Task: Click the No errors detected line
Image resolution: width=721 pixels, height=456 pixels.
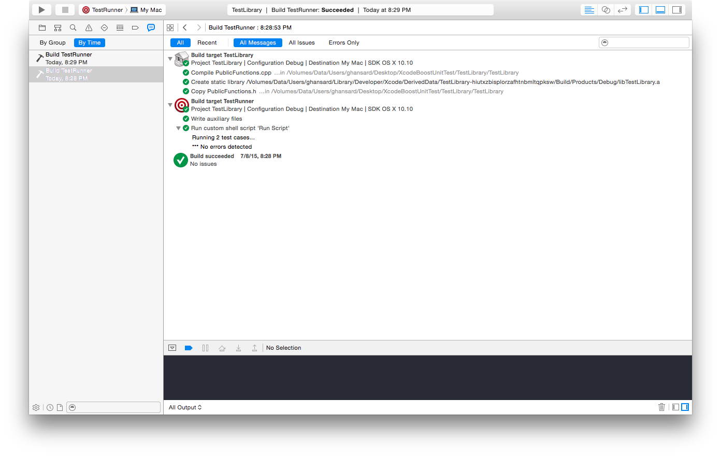Action: tap(222, 147)
